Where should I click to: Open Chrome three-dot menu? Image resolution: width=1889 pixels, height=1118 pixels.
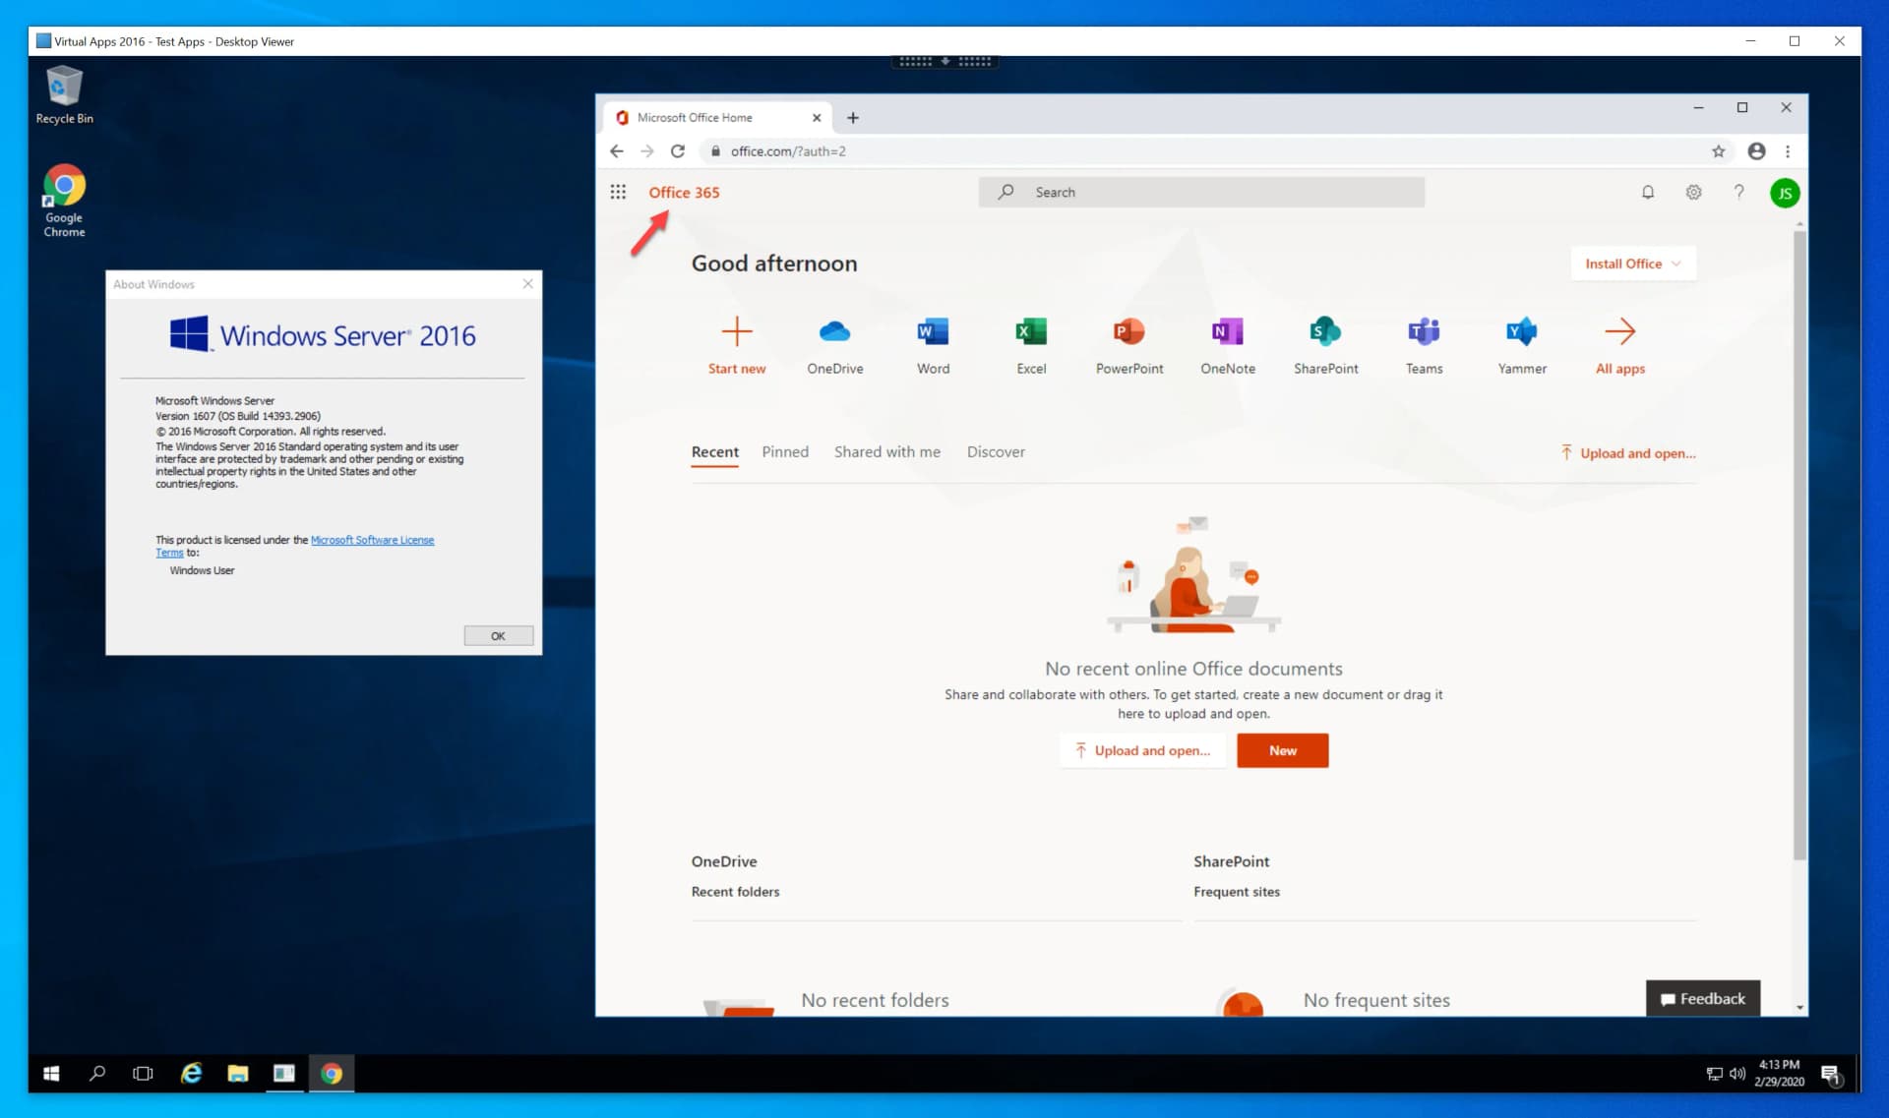[1788, 151]
